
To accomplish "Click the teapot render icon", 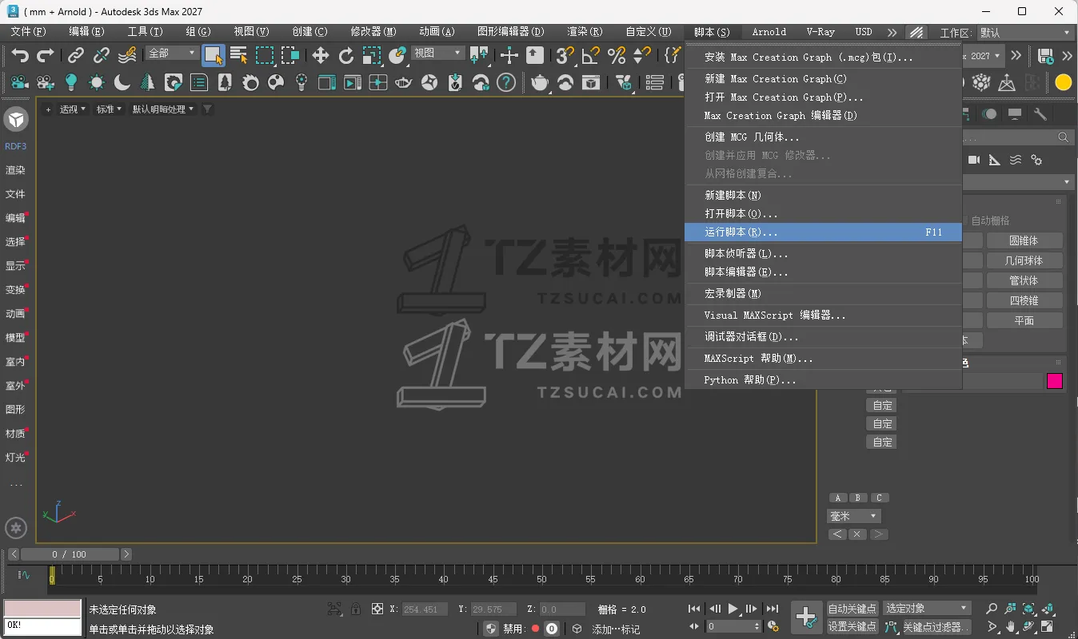I will (541, 82).
